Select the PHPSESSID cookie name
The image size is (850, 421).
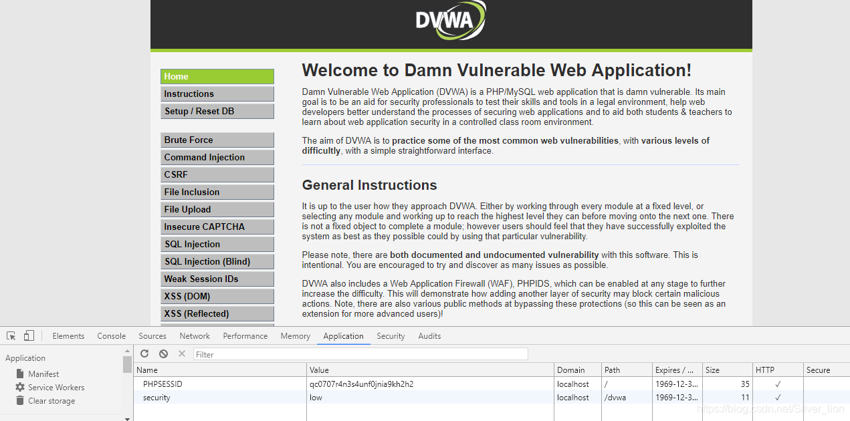[x=163, y=384]
